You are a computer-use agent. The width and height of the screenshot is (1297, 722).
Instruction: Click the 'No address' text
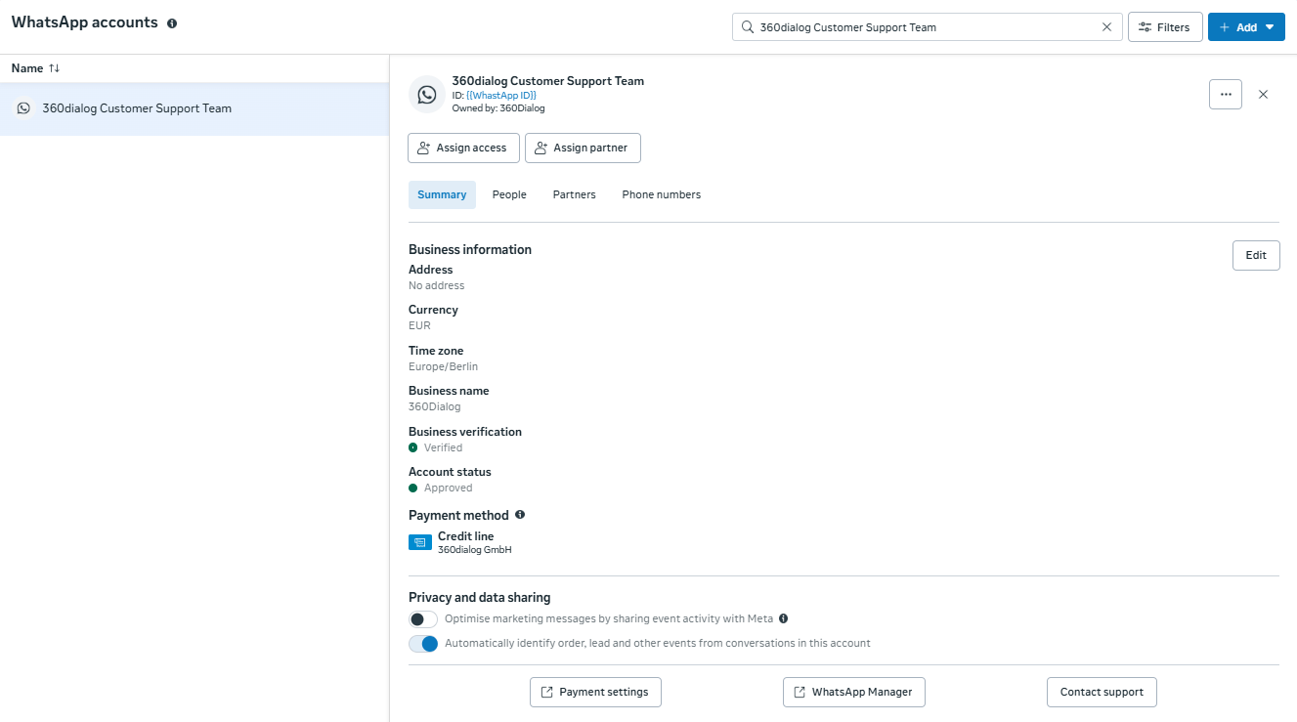436,285
